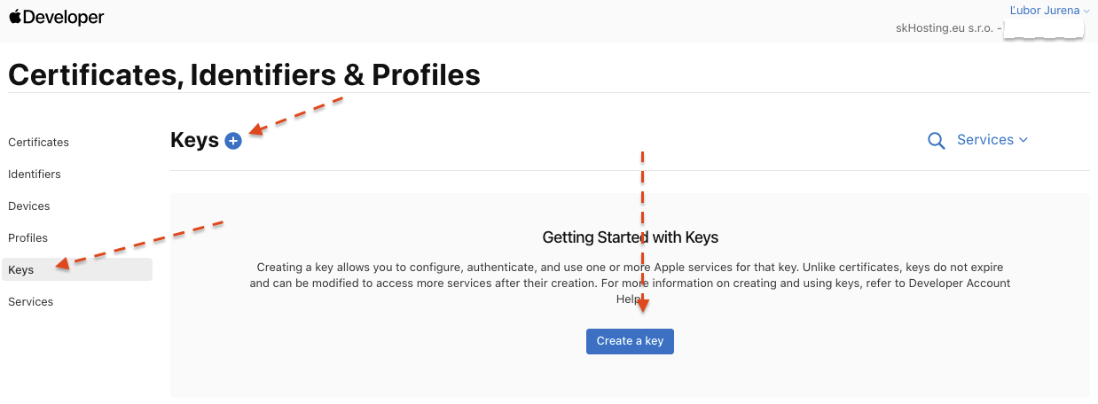Image resolution: width=1098 pixels, height=404 pixels.
Task: Open Services in the left sidebar
Action: point(31,302)
